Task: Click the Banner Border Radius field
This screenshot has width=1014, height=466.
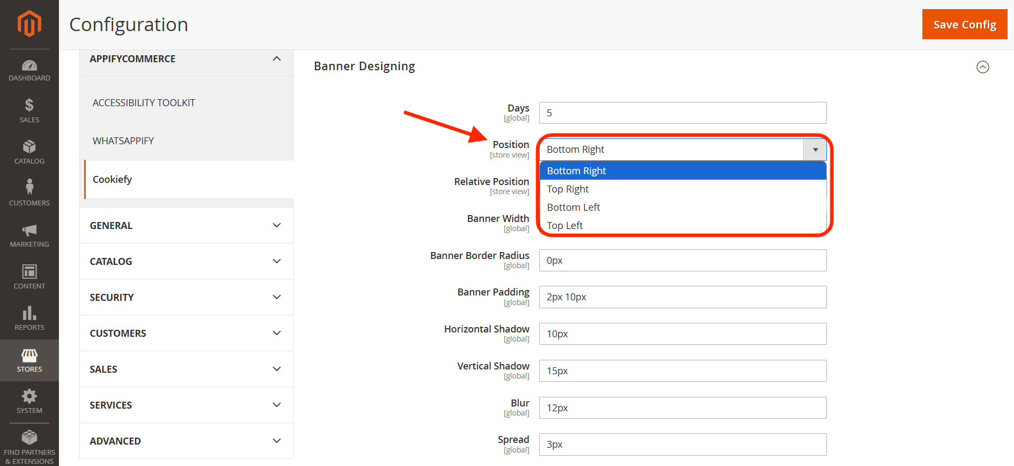Action: (683, 260)
